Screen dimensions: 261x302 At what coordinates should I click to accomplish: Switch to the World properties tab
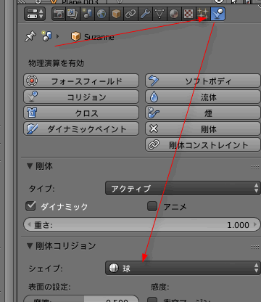point(101,14)
